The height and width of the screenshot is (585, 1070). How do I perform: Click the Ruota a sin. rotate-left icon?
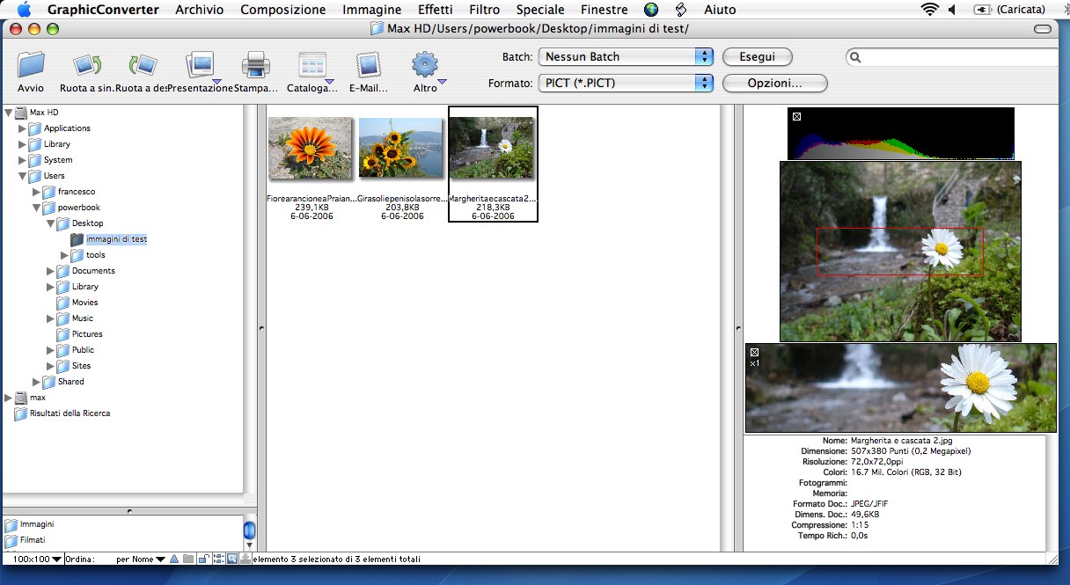[86, 66]
